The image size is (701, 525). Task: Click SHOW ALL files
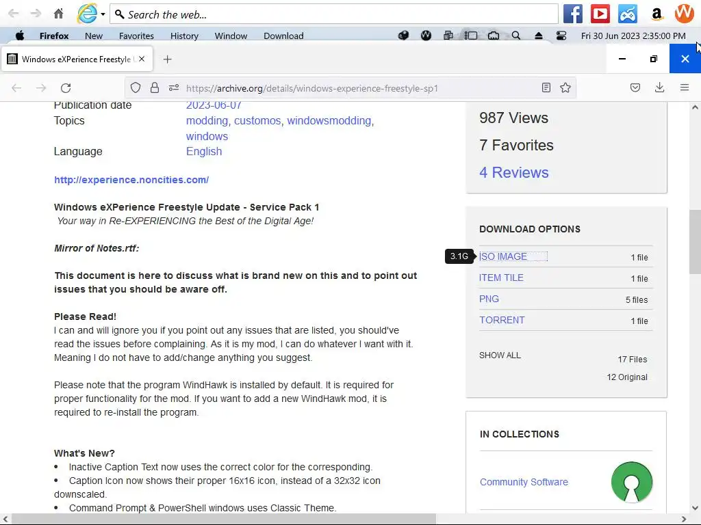[x=500, y=355]
